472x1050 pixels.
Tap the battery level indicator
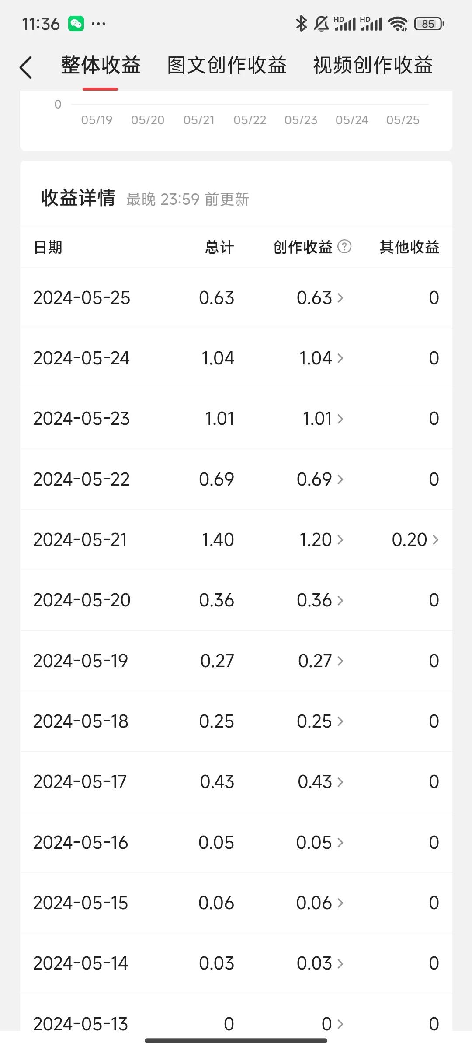[x=429, y=24]
